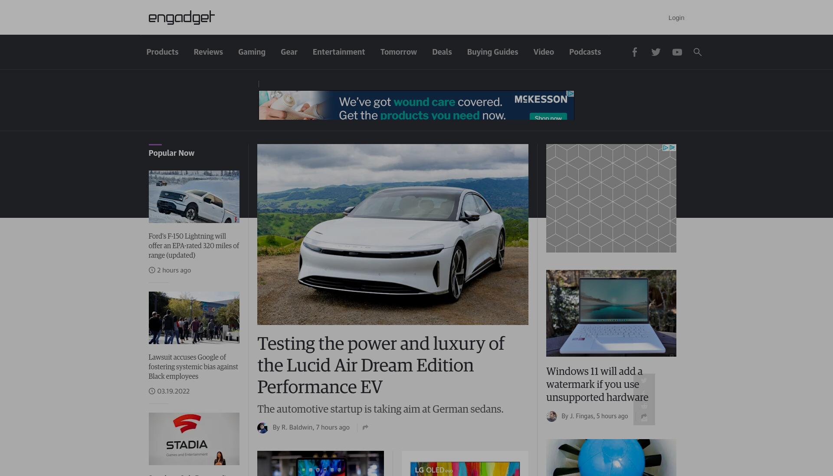833x476 pixels.
Task: Open the Products menu
Action: pyautogui.click(x=162, y=52)
